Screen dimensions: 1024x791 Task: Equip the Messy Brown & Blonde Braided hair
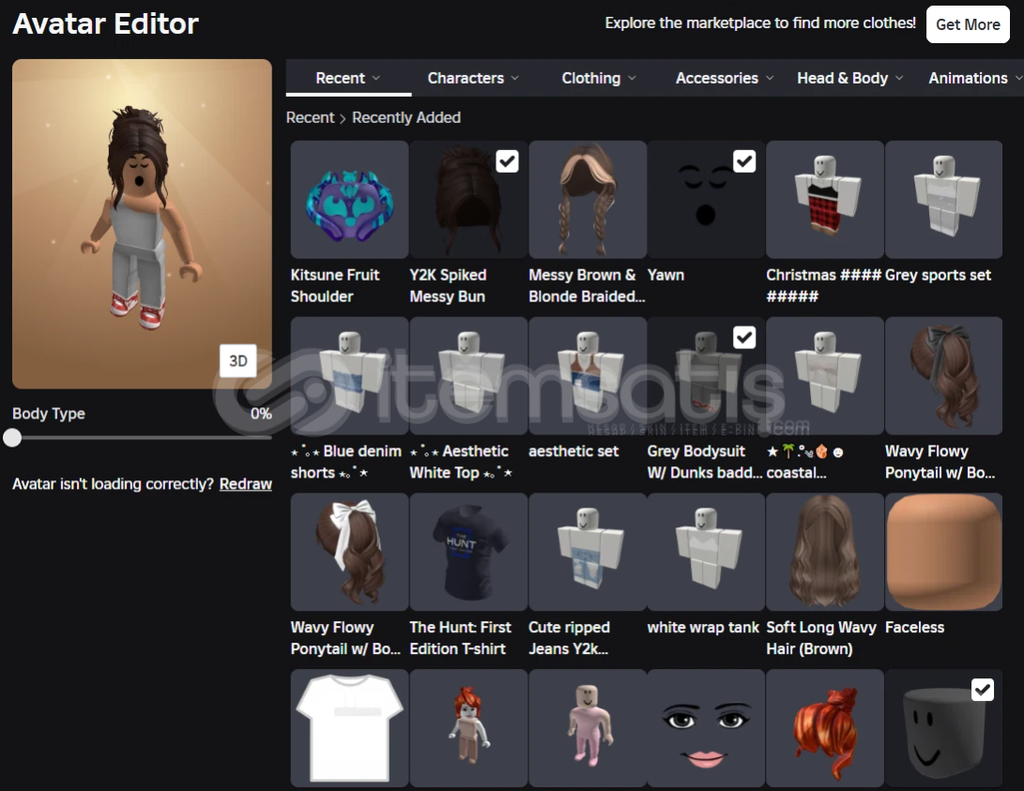[x=588, y=200]
